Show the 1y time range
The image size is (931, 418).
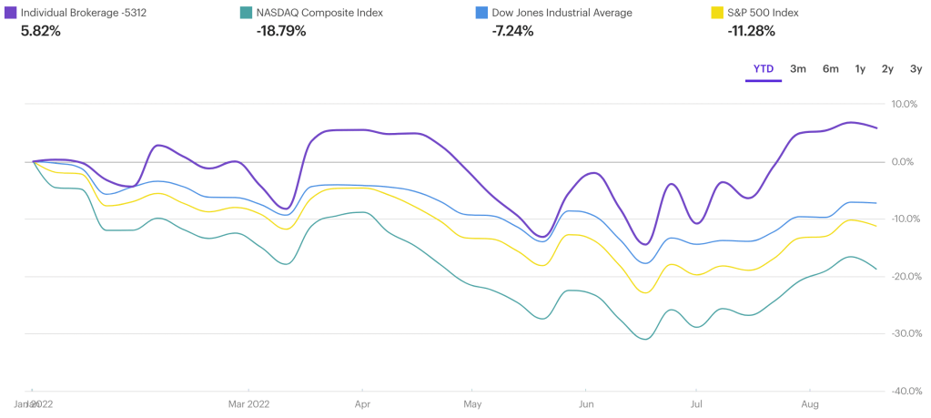tap(860, 69)
